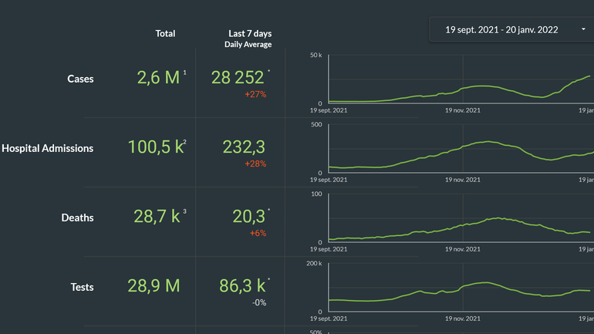Click footnote marker 2 beside Hospital Admissions total
The image size is (594, 334).
(185, 142)
